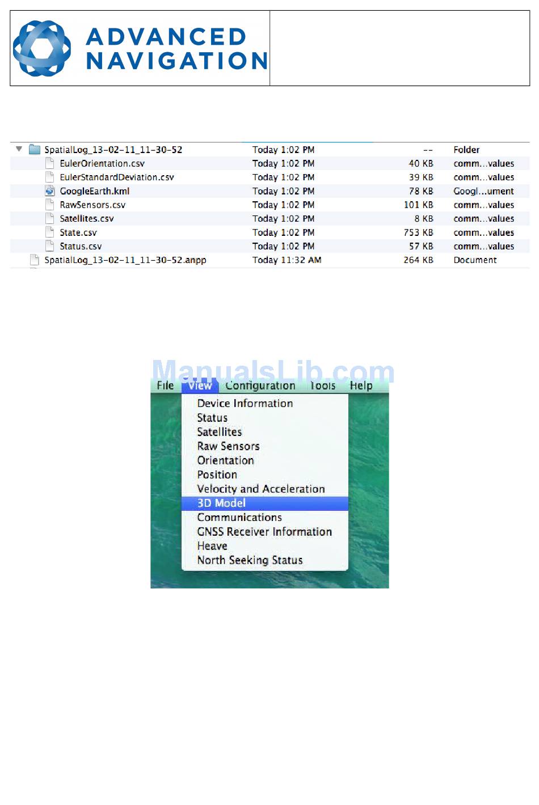Viewport: 539px width, 805px height.
Task: Click the EulerStandardDeviation.csv file icon
Action: 50,177
